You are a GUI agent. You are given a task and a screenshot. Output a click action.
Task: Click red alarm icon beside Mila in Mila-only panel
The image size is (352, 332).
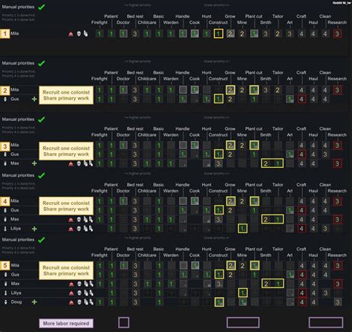coord(71,33)
